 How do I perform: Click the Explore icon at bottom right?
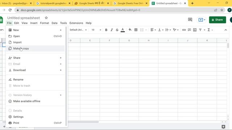[223, 127]
